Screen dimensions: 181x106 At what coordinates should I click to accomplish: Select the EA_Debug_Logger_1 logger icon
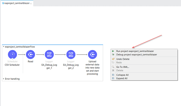click(49, 54)
